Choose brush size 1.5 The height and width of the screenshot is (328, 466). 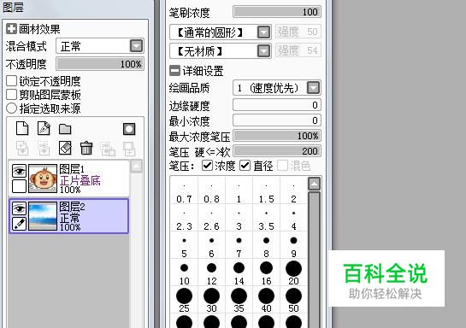[266, 190]
